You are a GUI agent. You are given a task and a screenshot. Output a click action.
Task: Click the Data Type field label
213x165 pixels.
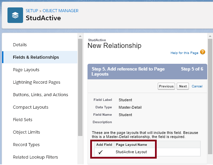(104, 107)
